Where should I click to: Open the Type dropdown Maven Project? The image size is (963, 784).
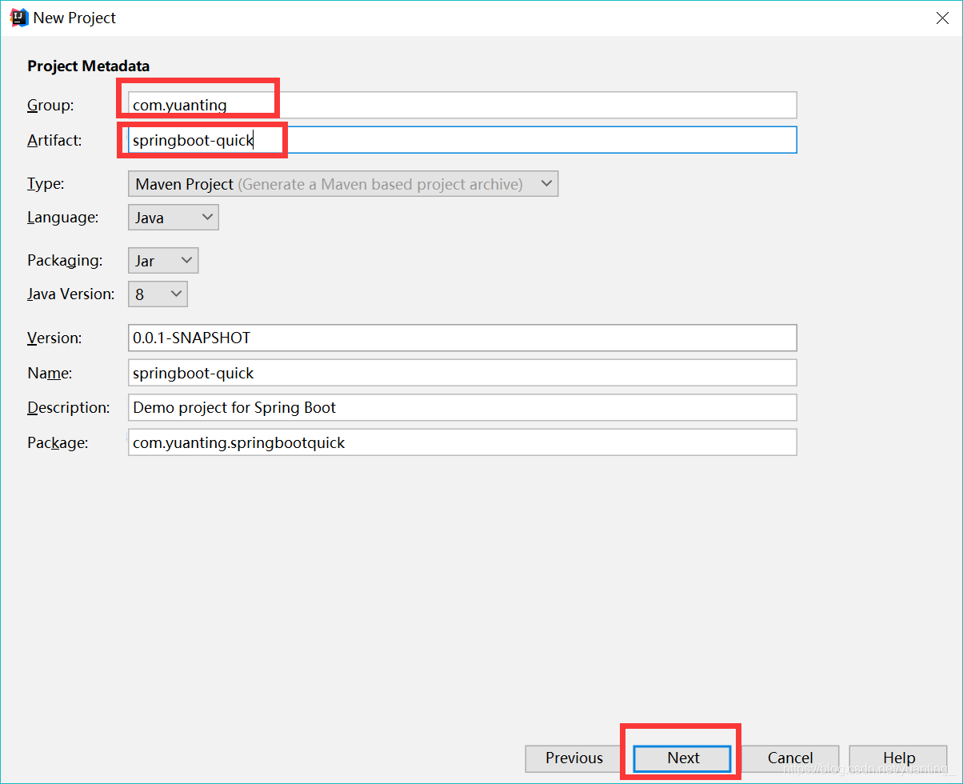click(x=343, y=184)
